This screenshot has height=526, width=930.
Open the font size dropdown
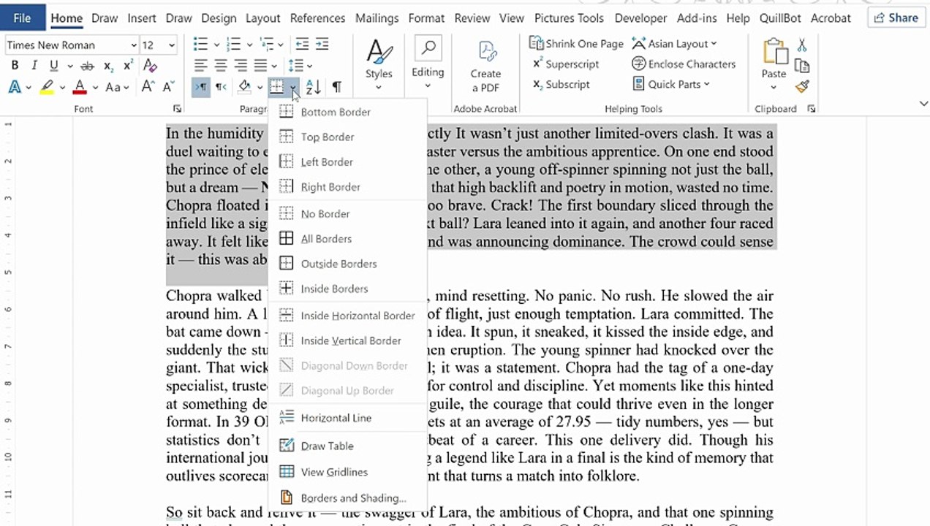[x=172, y=45]
